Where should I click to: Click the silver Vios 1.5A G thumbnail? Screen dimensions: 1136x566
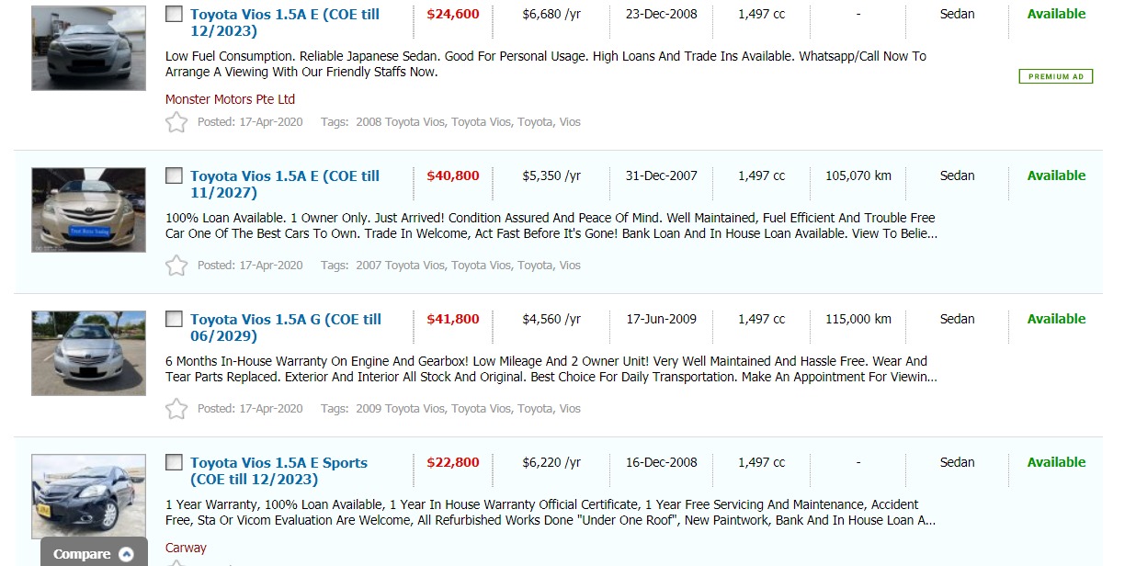(88, 353)
